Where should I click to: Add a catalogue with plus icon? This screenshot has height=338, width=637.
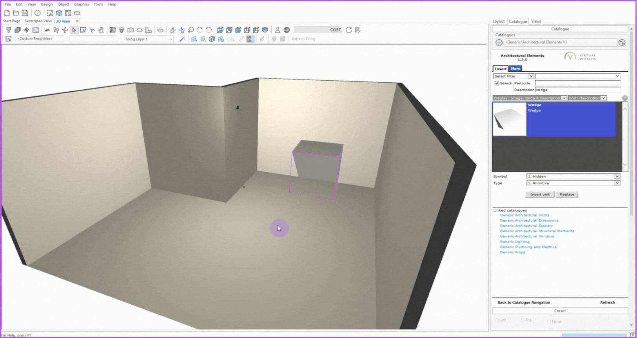(x=499, y=42)
